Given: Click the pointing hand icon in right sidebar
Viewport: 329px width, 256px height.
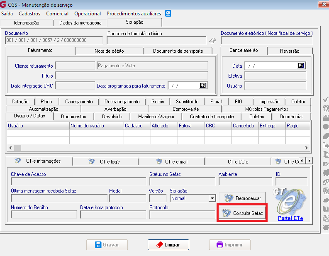Looking at the screenshot, I should (326, 163).
